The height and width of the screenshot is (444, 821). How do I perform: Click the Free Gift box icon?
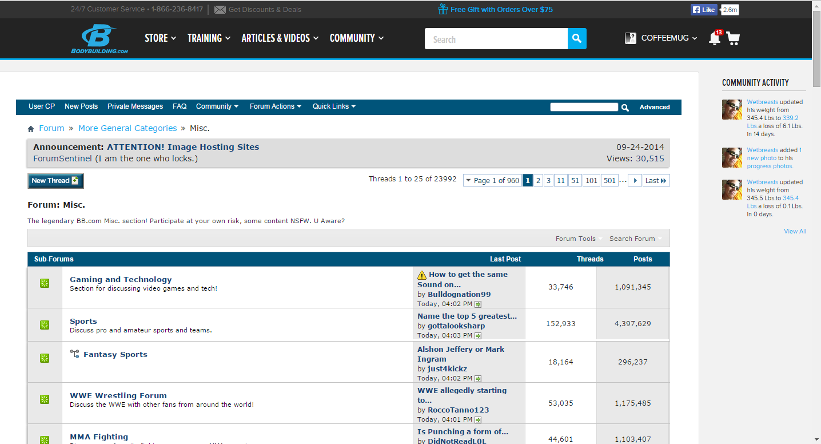[443, 9]
